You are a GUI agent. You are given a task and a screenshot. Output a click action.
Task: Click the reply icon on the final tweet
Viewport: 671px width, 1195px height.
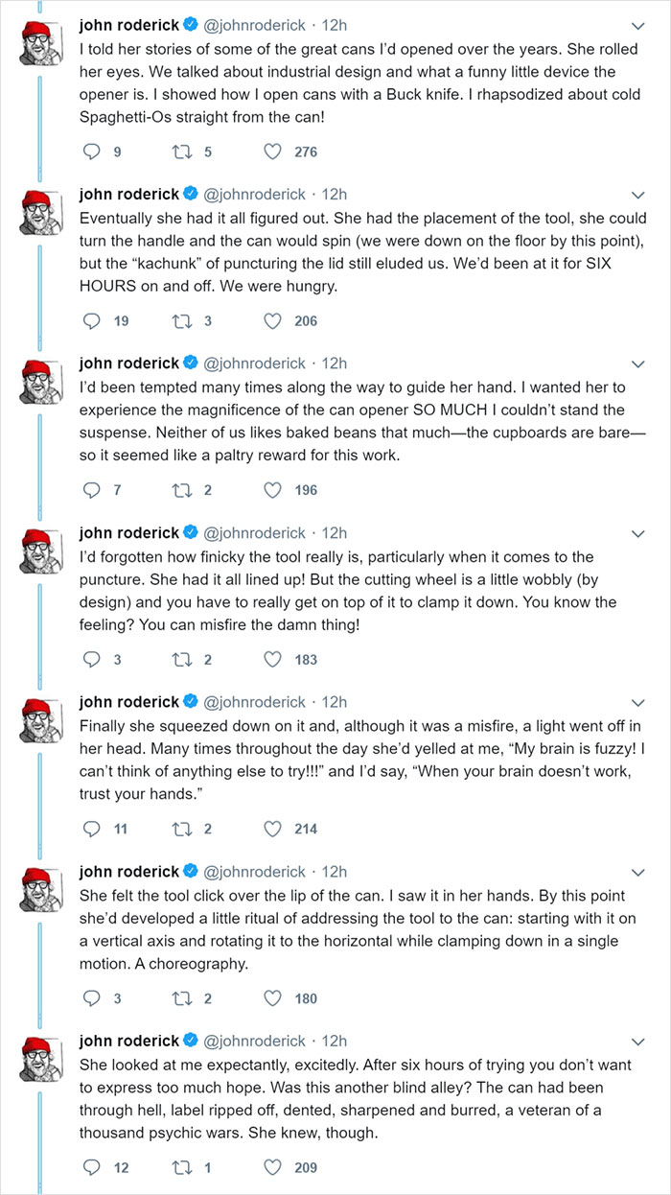point(91,1167)
